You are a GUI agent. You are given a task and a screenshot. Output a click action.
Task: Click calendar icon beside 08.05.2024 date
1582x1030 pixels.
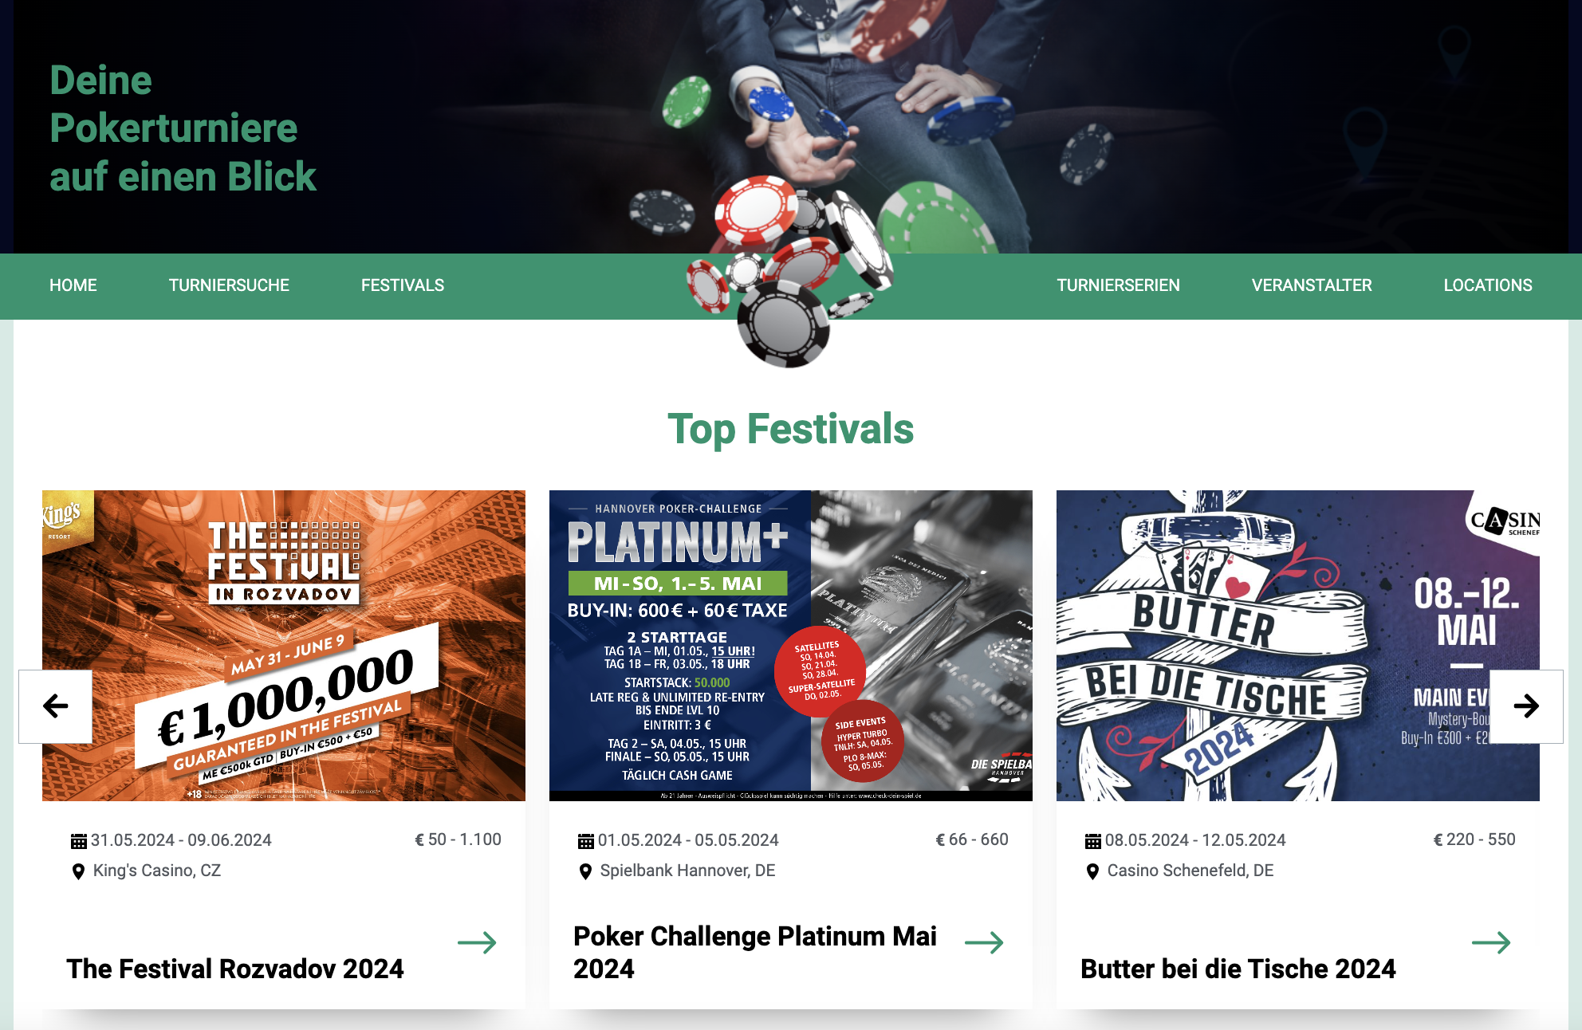[1093, 841]
